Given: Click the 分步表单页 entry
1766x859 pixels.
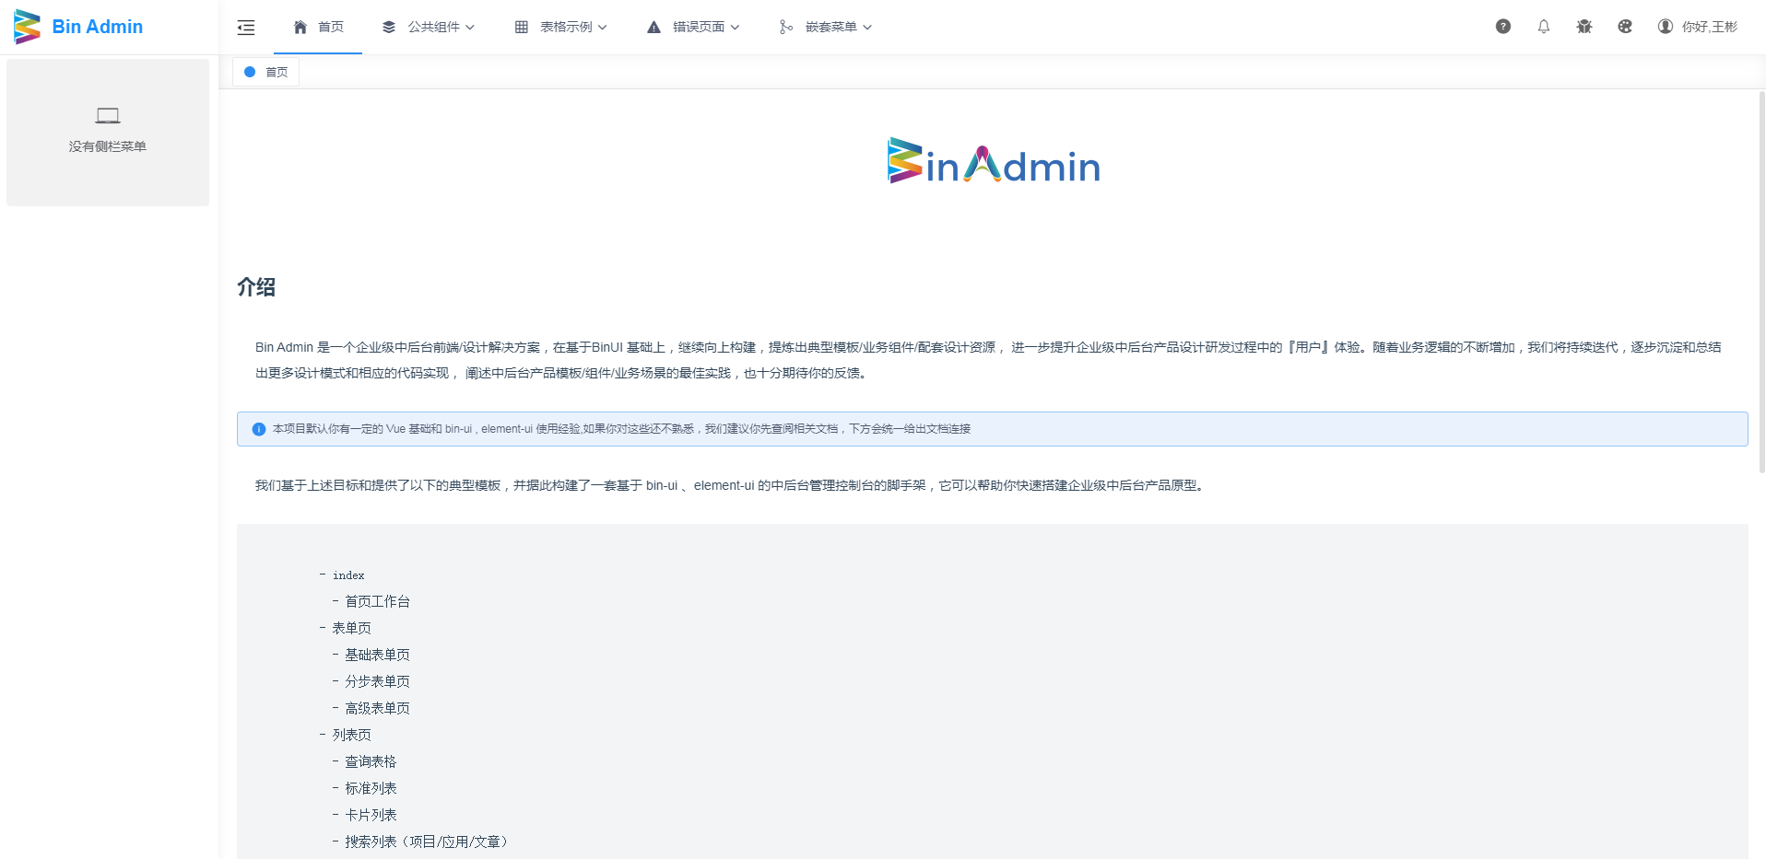Looking at the screenshot, I should pyautogui.click(x=378, y=682).
